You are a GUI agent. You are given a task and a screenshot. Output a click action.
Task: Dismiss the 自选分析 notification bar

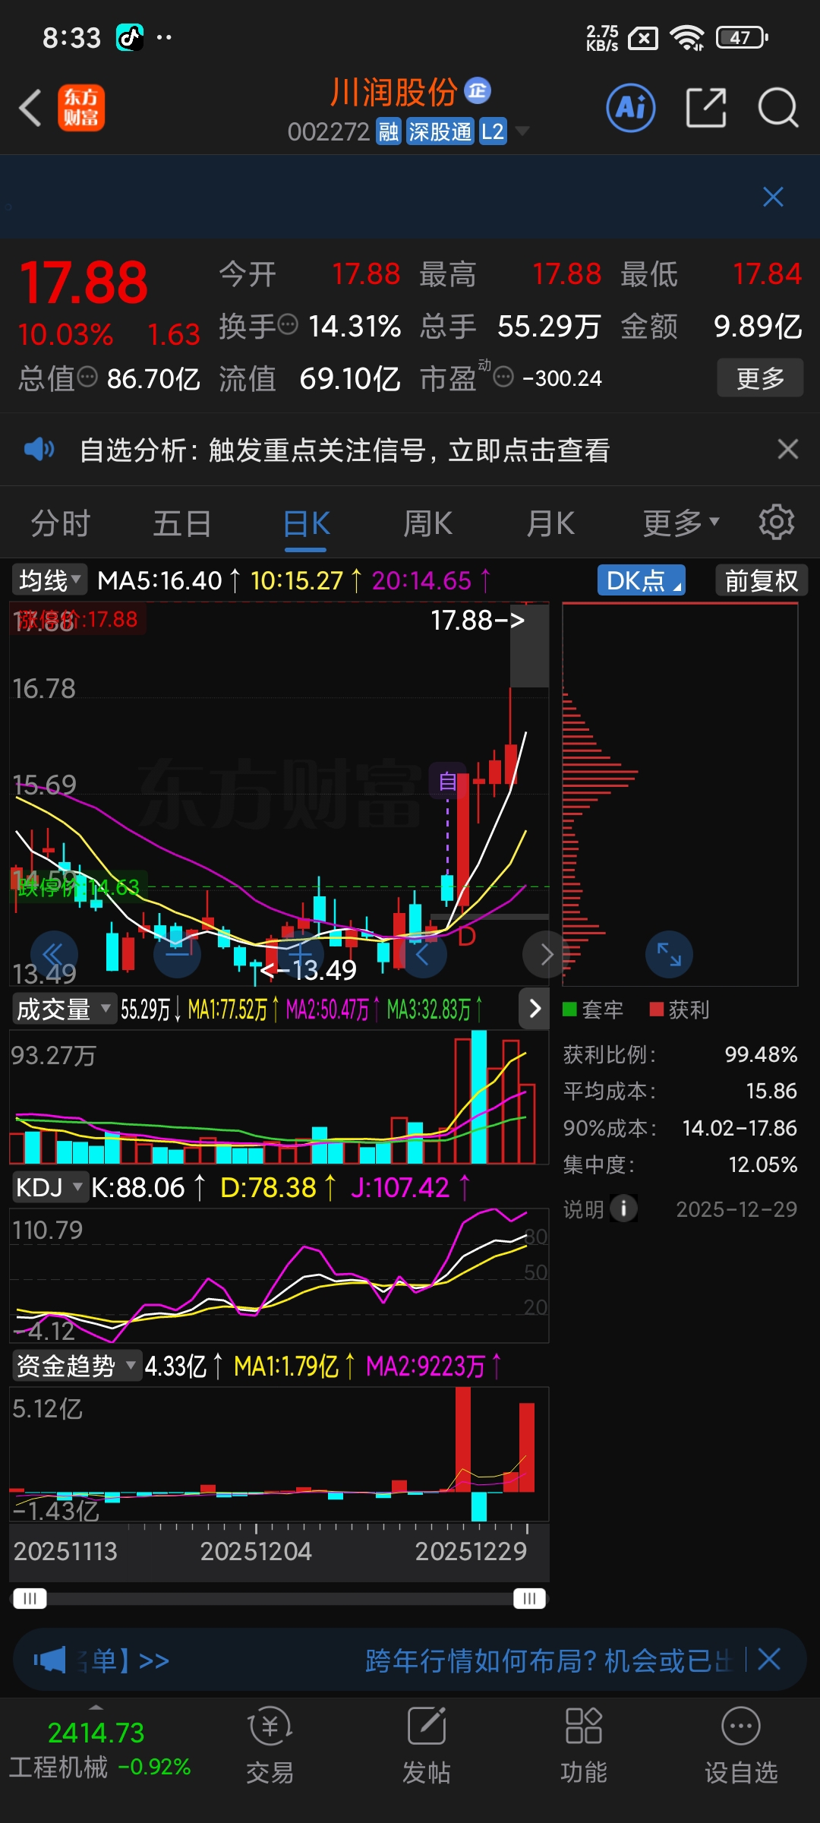point(788,449)
